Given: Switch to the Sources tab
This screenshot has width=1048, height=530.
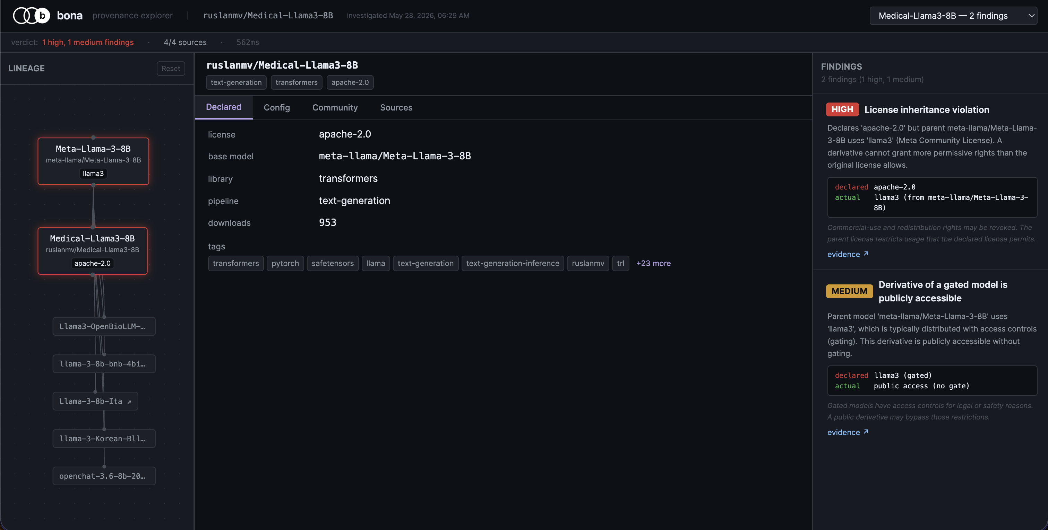Looking at the screenshot, I should (x=396, y=108).
